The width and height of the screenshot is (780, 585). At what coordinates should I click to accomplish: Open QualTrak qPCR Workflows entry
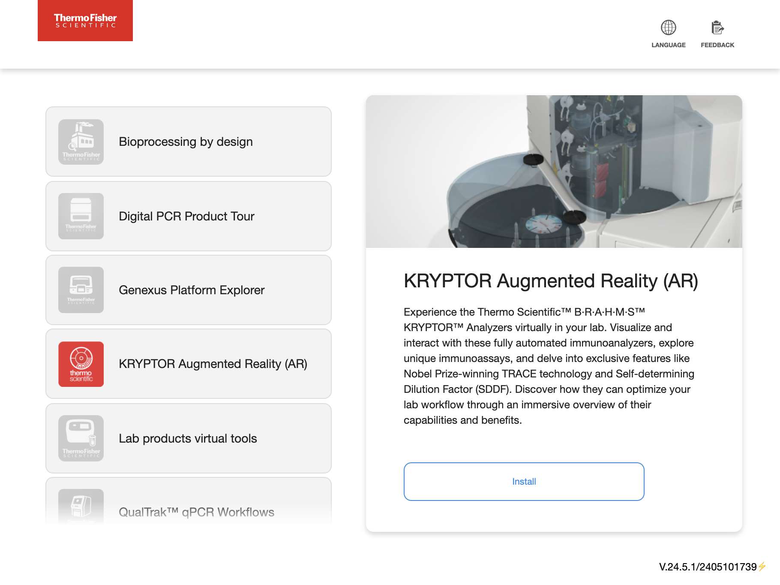pos(189,501)
